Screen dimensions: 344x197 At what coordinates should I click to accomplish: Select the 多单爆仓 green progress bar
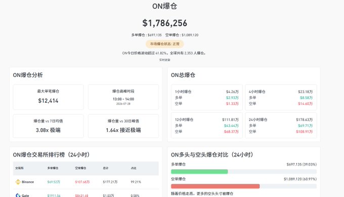(x=199, y=172)
